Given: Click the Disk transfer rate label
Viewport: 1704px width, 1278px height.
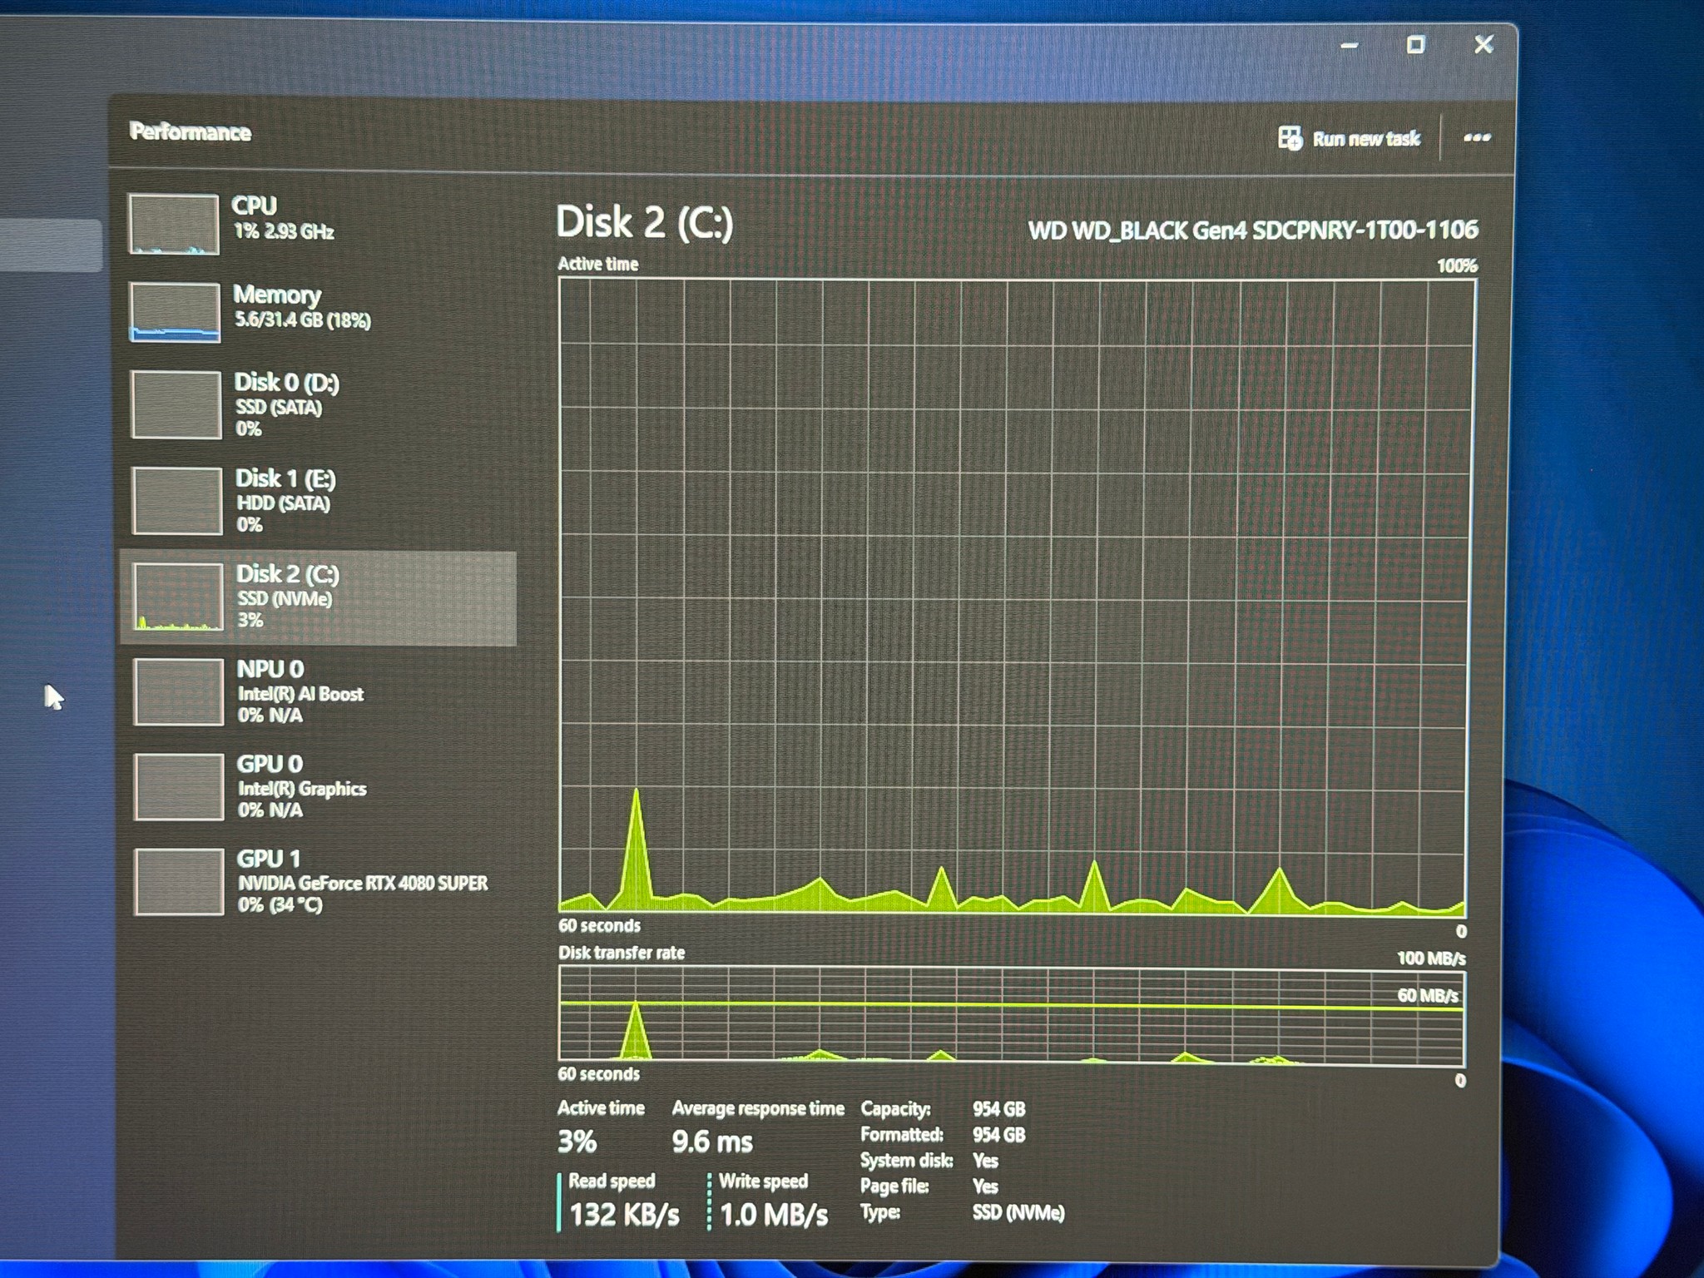Looking at the screenshot, I should click(x=622, y=953).
